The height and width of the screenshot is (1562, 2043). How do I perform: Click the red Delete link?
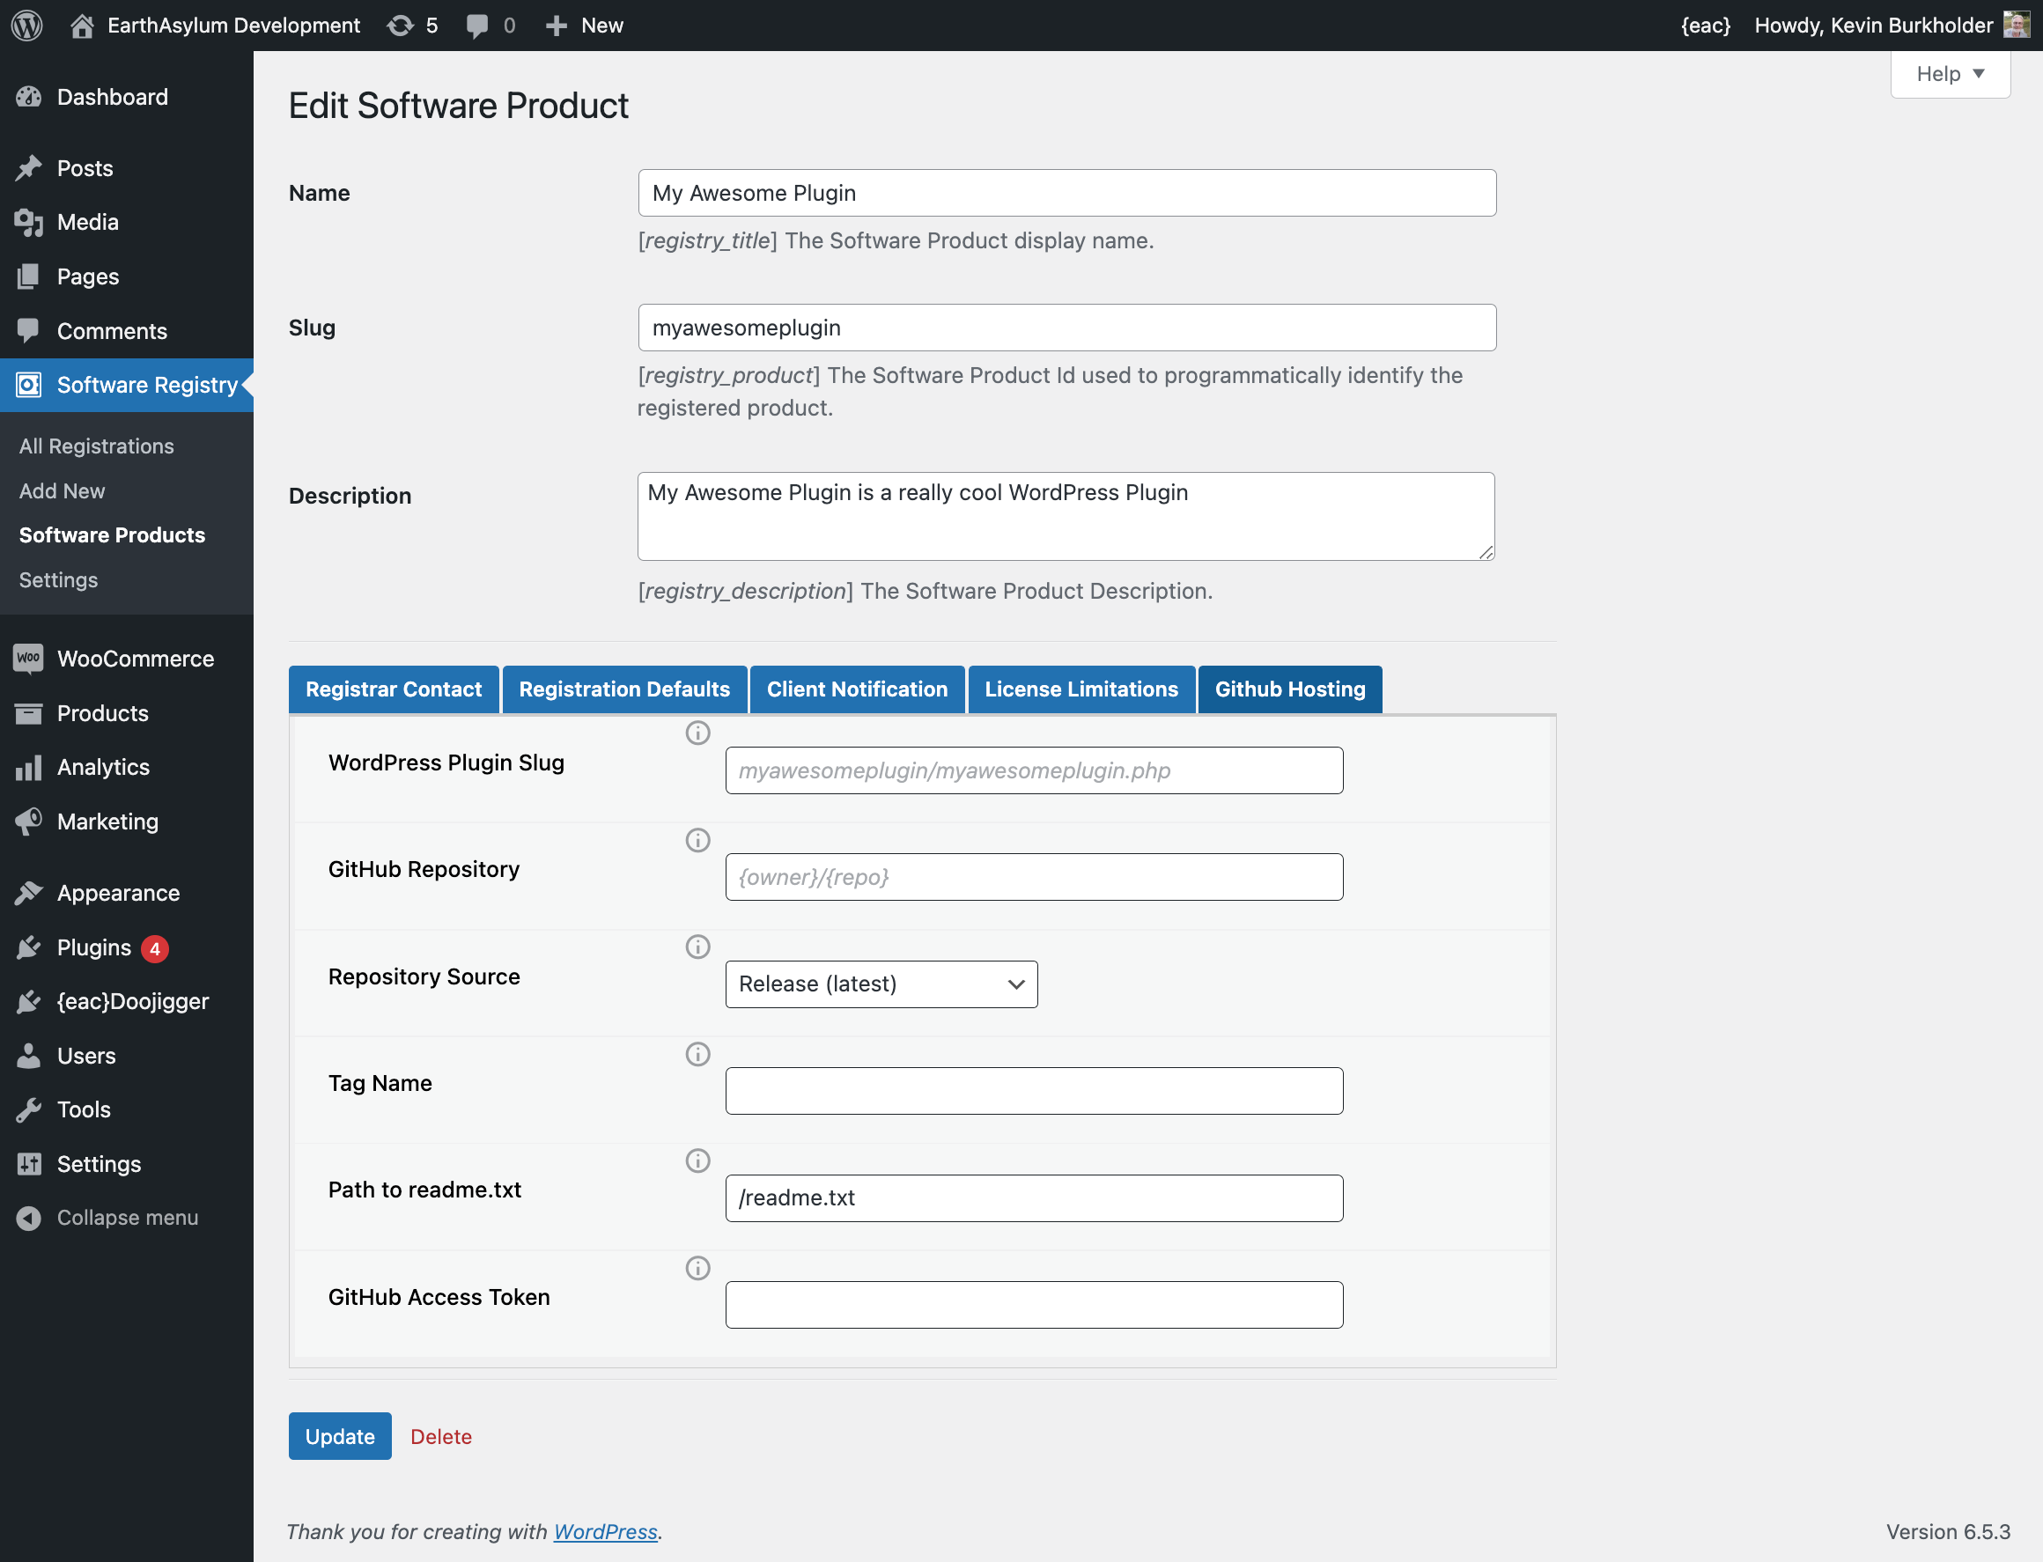pyautogui.click(x=441, y=1436)
